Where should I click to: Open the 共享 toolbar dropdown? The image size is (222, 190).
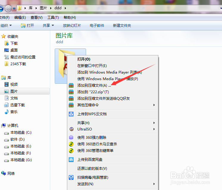tap(48, 26)
